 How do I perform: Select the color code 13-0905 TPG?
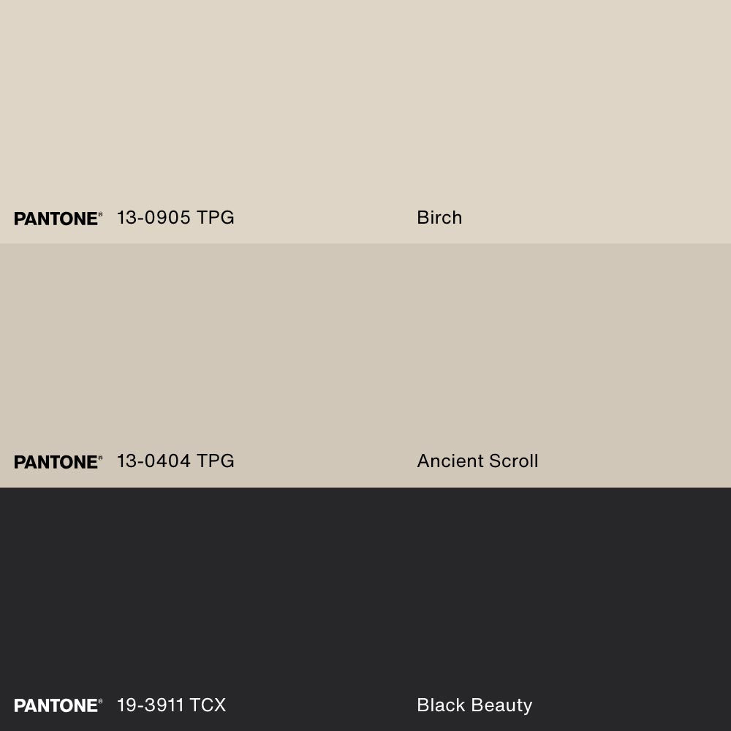(175, 218)
